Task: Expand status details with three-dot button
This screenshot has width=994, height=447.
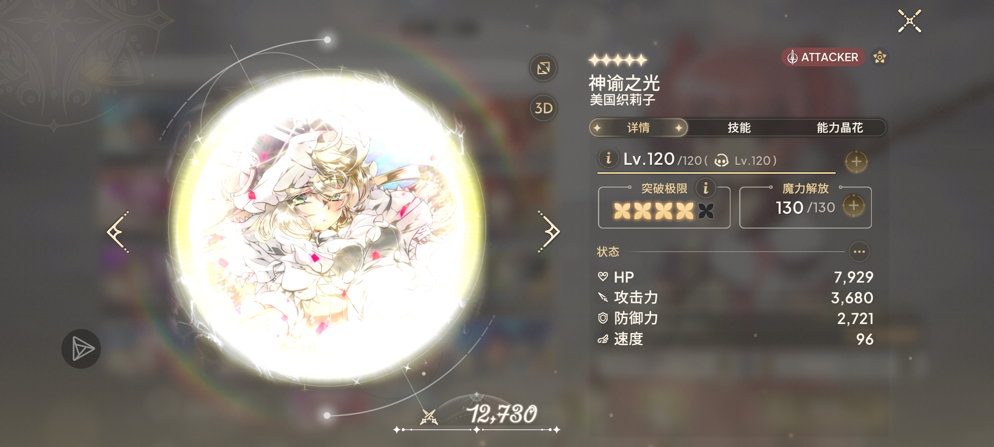Action: 859,252
